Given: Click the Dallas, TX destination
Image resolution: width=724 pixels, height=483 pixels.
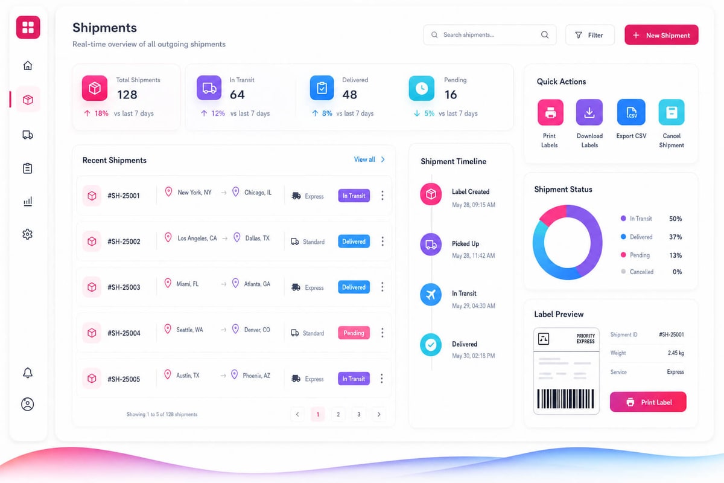Looking at the screenshot, I should (x=258, y=238).
